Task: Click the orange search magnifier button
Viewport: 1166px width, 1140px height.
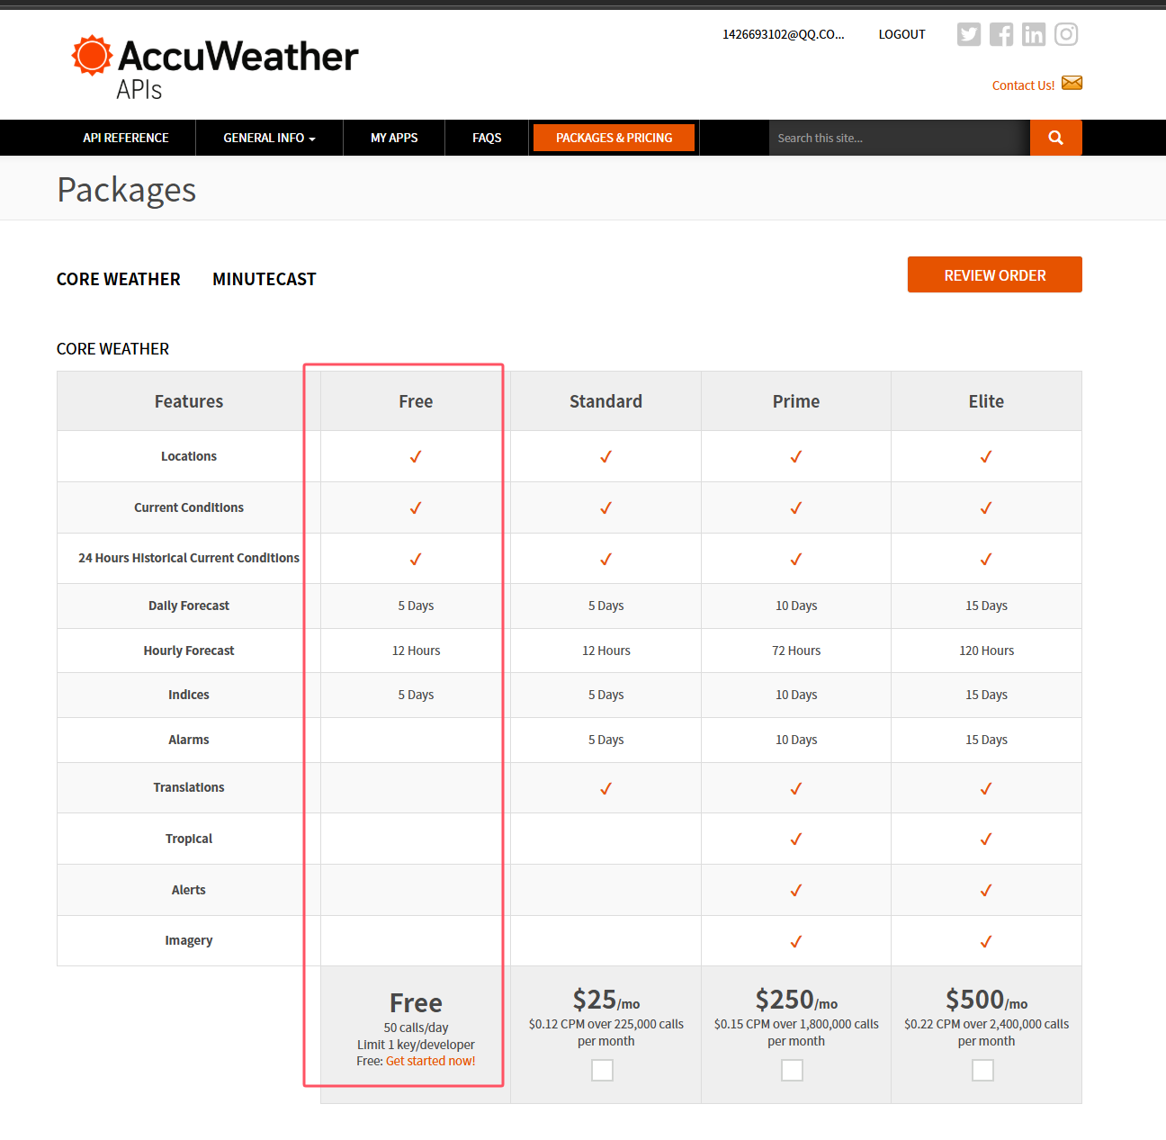Action: click(1056, 138)
